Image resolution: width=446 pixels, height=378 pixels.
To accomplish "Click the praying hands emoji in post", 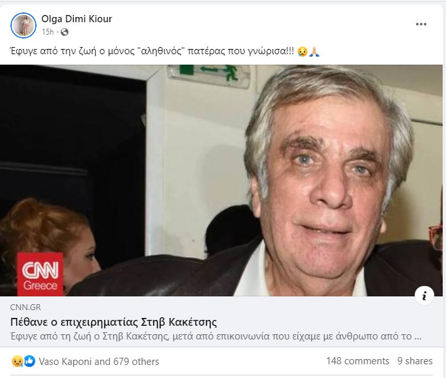I will (314, 52).
